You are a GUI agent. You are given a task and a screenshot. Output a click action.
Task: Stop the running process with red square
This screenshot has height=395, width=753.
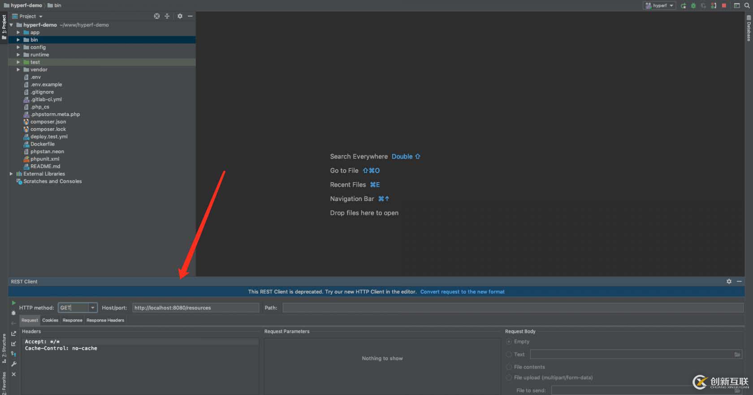tap(724, 5)
